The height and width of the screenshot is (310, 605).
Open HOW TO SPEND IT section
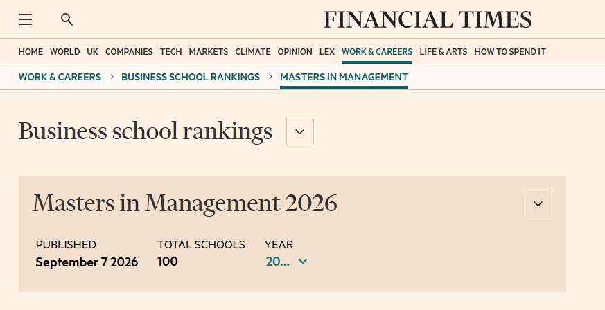pos(509,52)
